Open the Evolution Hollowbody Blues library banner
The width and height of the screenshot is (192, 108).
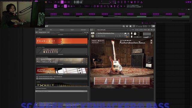click(62, 61)
